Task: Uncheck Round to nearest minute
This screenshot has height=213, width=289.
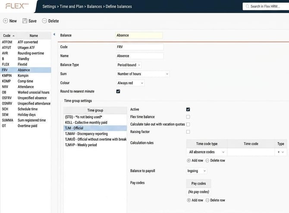Action: pyautogui.click(x=118, y=91)
